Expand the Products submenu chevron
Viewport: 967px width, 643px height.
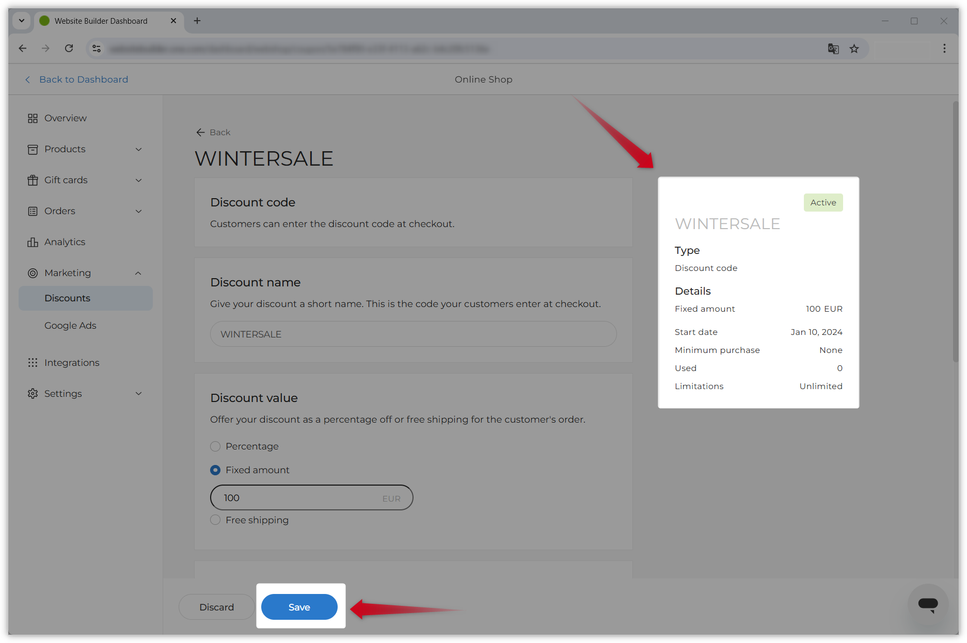point(138,149)
